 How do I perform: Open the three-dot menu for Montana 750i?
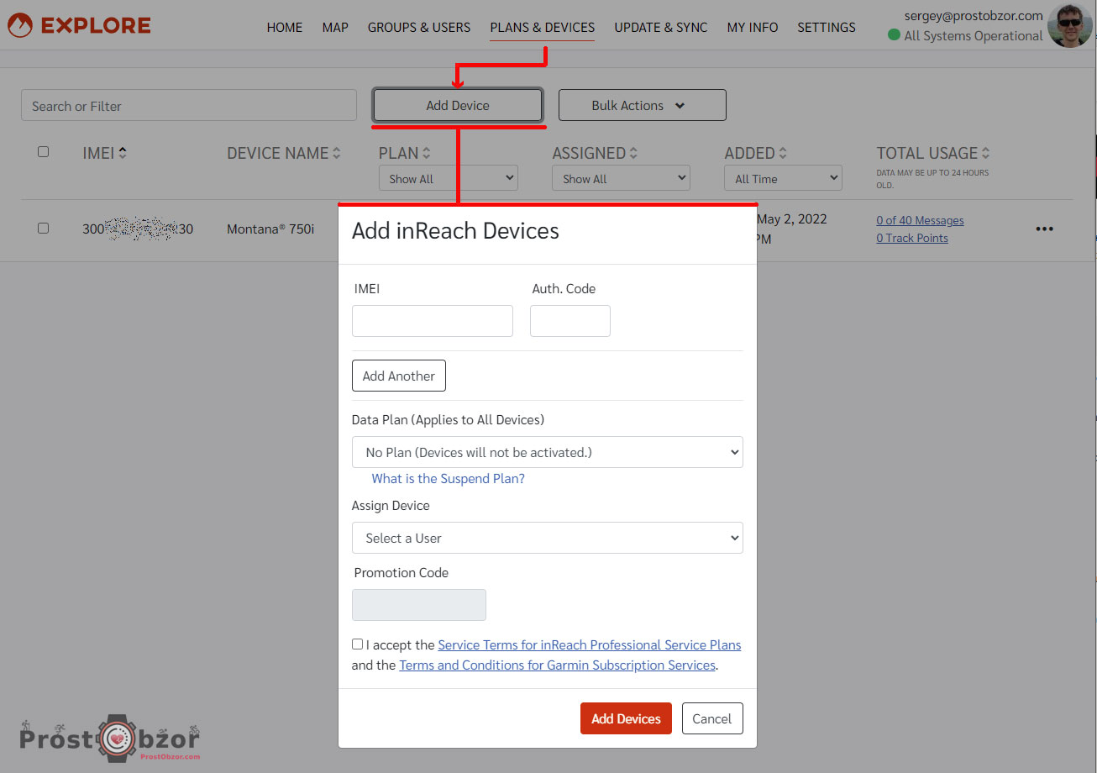coord(1044,229)
